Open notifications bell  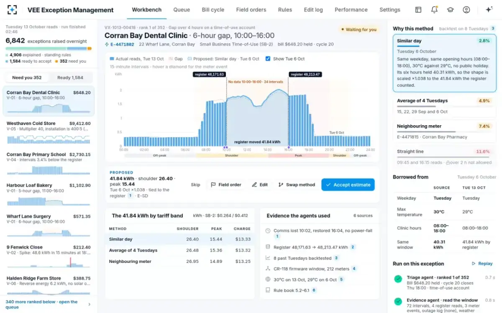[434, 10]
